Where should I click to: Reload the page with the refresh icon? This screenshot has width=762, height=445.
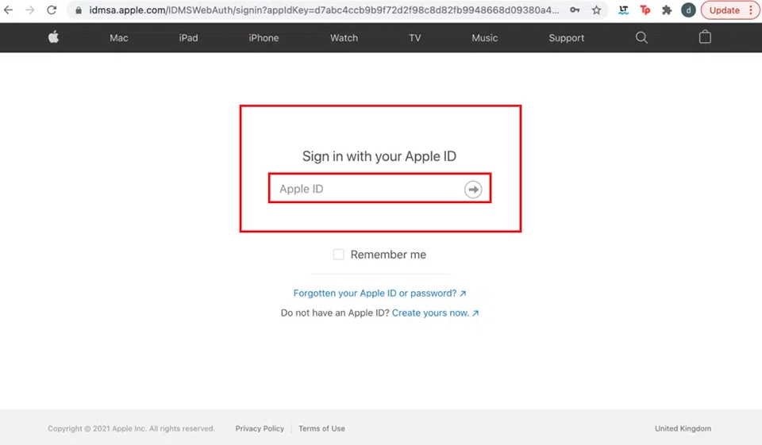[x=52, y=10]
